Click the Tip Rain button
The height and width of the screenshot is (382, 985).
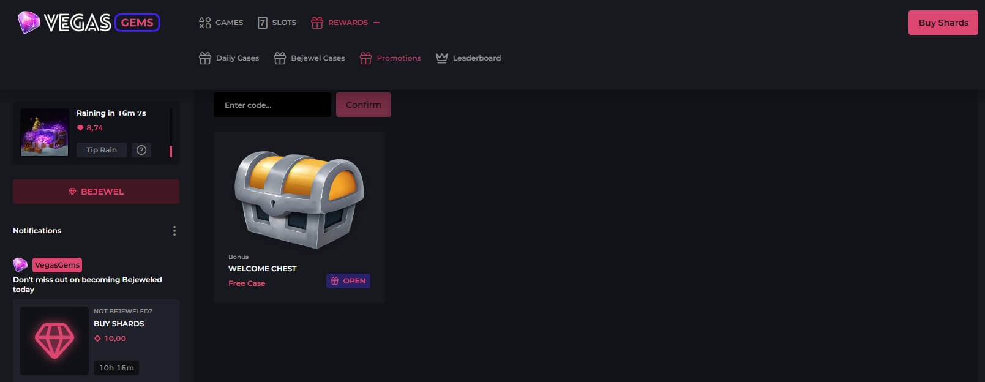102,150
